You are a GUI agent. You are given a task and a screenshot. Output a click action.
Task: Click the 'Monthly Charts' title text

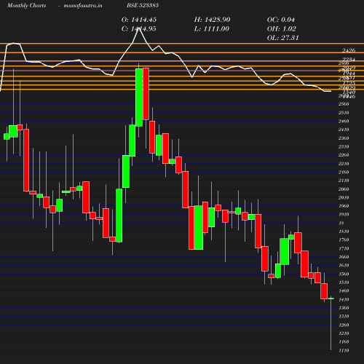(27, 6)
